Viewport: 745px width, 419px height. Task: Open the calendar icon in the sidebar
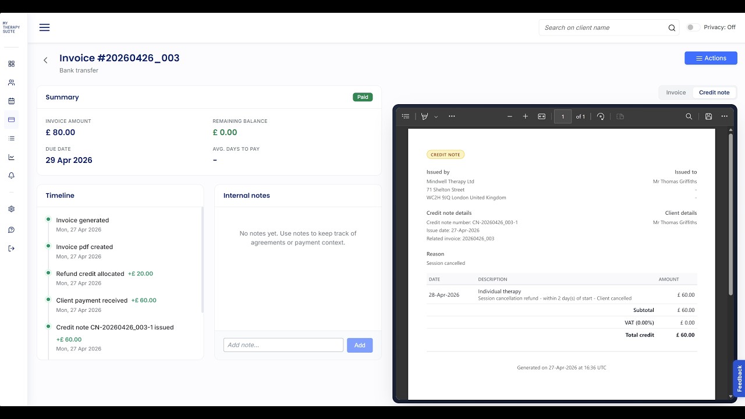(x=12, y=101)
